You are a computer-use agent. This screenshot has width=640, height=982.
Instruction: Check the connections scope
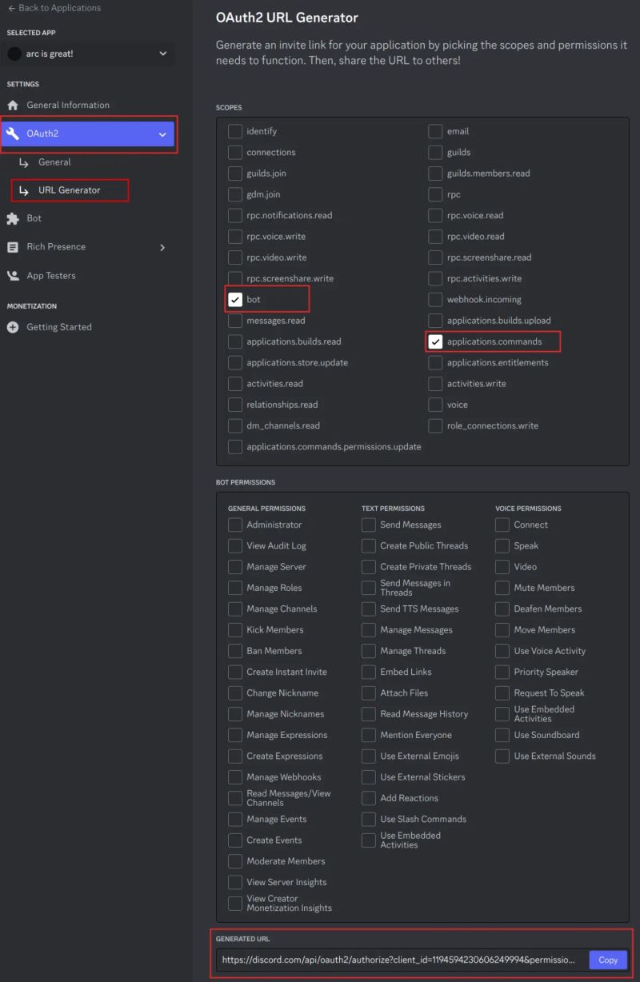coord(235,152)
